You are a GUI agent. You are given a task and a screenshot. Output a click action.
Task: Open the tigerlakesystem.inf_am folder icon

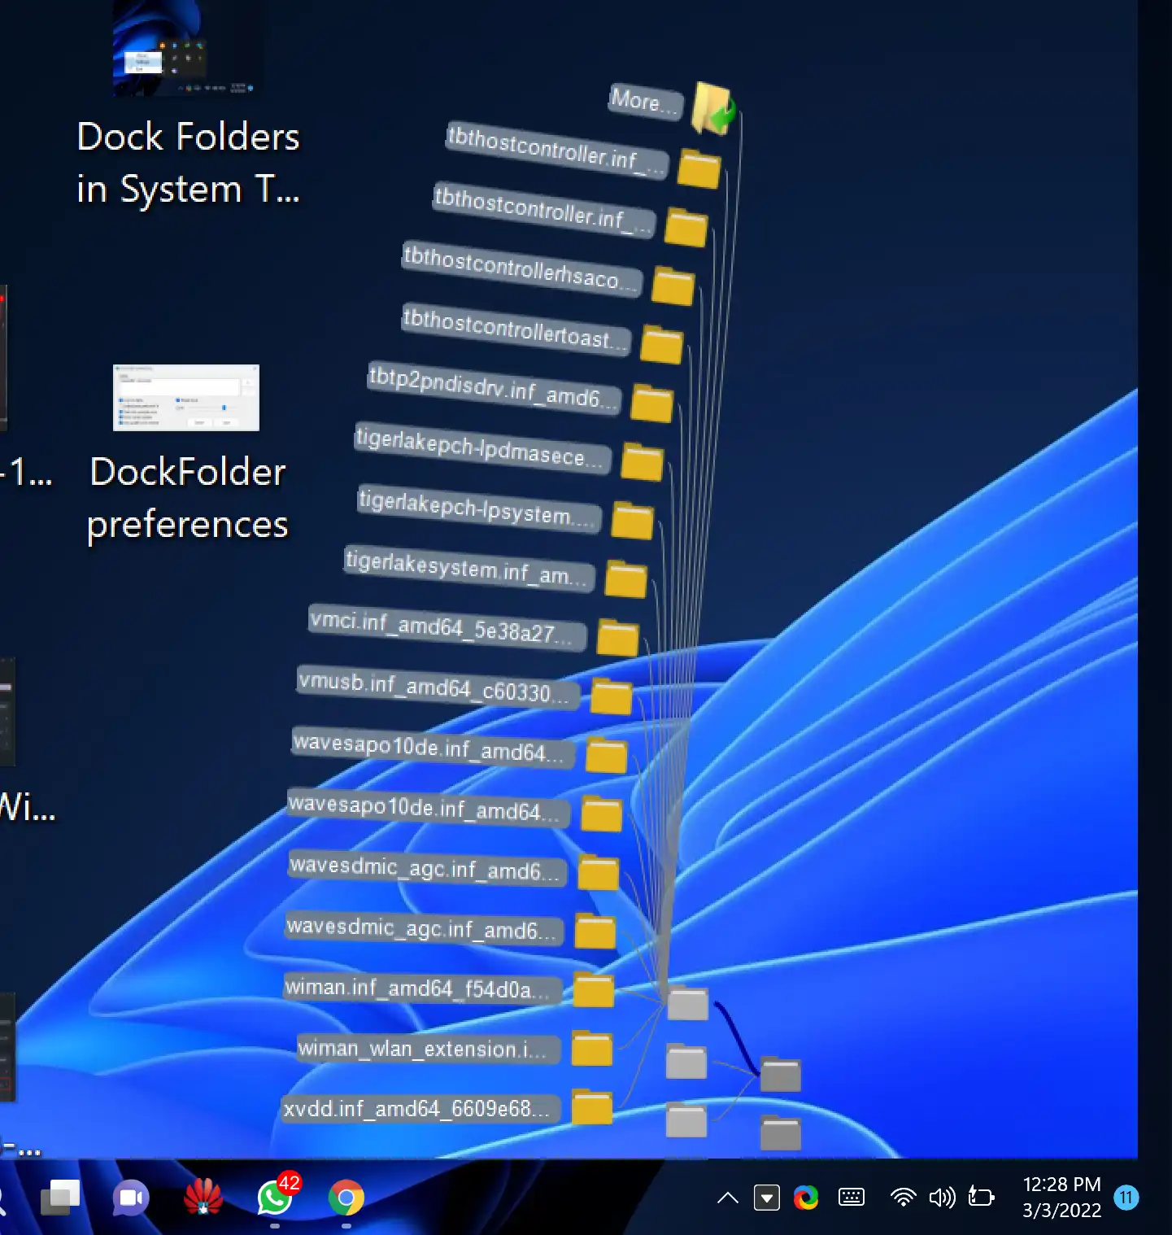625,579
